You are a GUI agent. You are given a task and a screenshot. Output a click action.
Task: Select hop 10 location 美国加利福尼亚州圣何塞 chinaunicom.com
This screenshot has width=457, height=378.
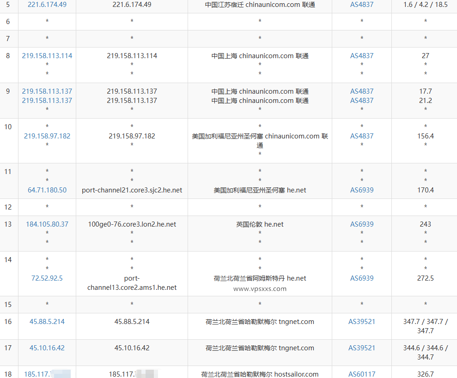tap(260, 140)
